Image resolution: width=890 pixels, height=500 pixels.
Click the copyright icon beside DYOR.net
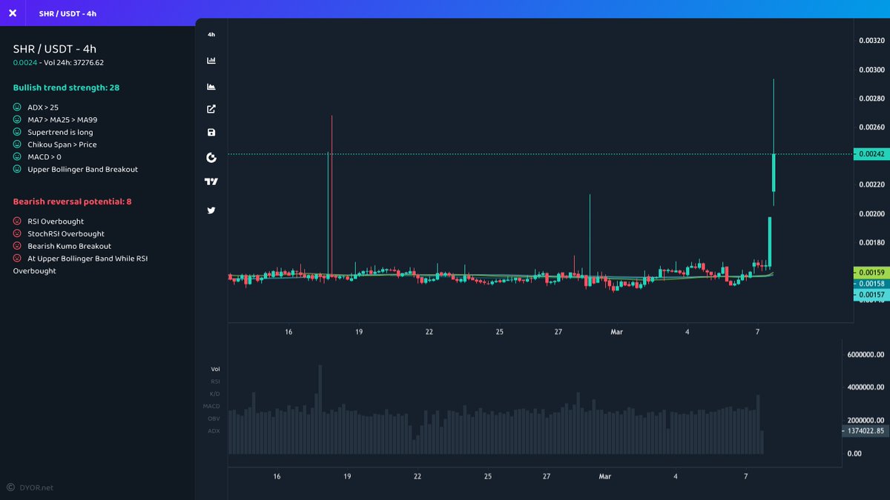[x=11, y=487]
